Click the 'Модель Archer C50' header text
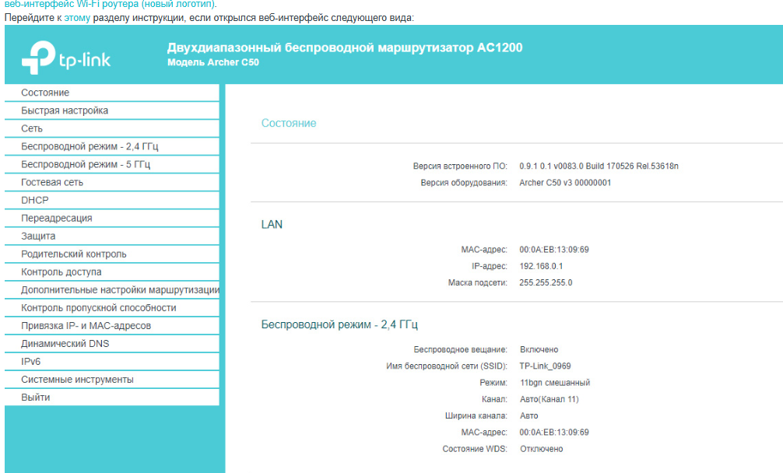 [x=213, y=62]
